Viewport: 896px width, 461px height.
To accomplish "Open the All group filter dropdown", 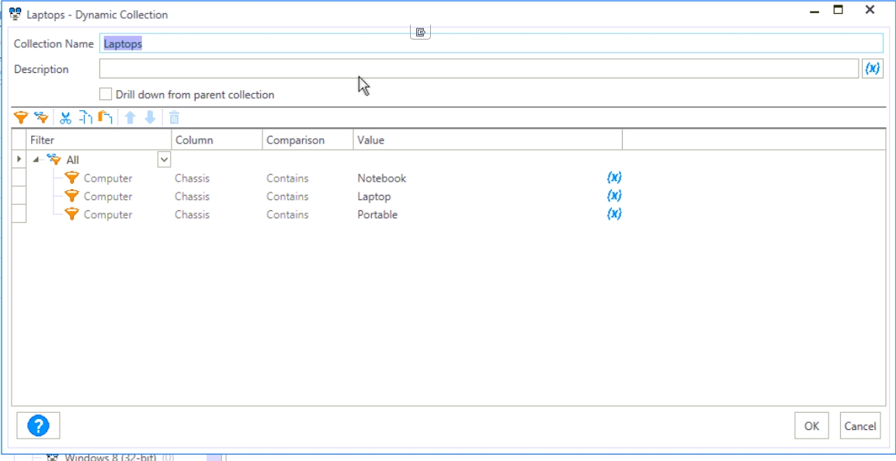I will click(x=164, y=160).
